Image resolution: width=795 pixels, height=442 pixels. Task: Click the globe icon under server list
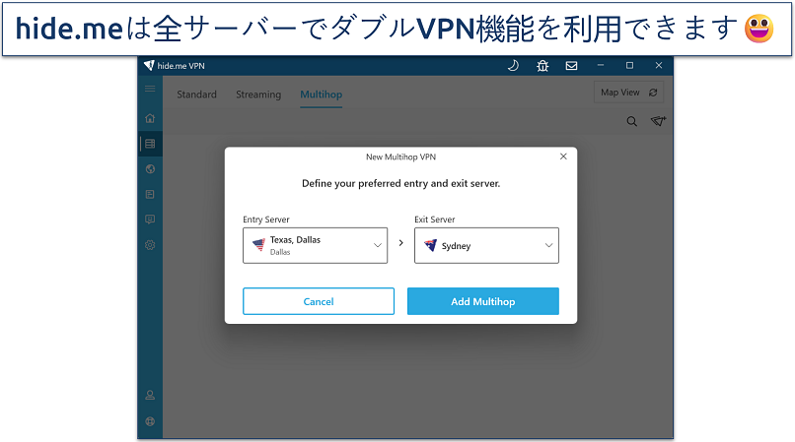[x=150, y=169]
